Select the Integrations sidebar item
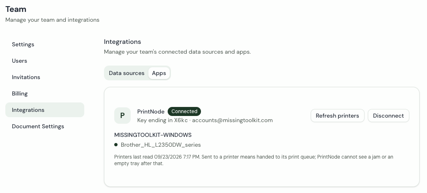Viewport: 427px width, 193px height. click(x=45, y=110)
